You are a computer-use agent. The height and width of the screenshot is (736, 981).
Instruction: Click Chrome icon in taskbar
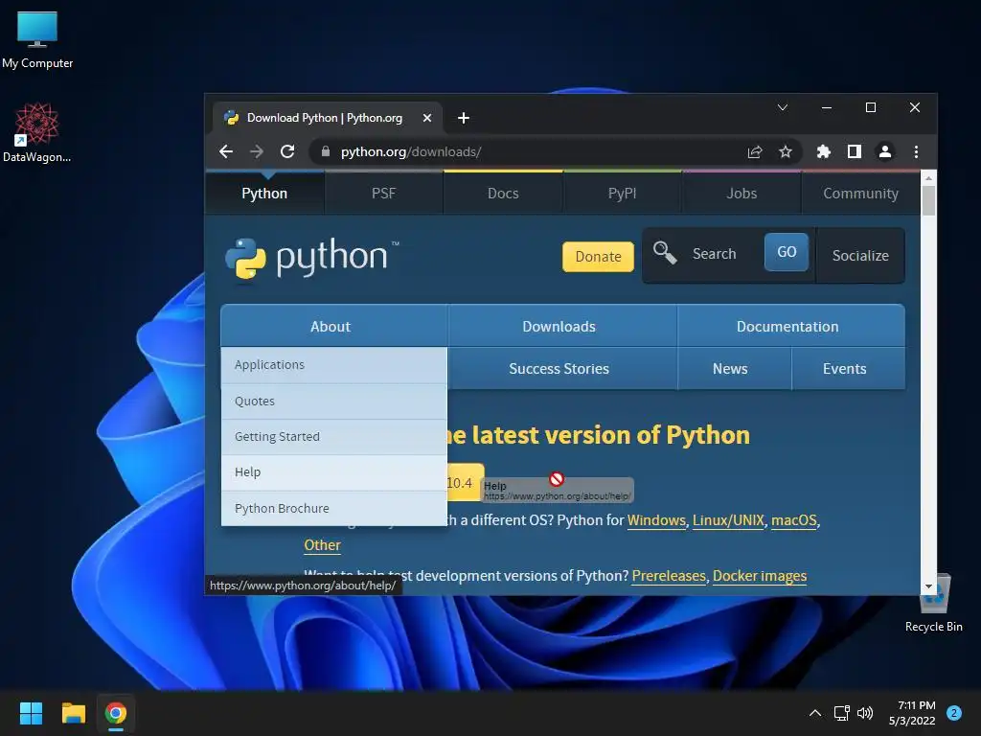[x=116, y=713]
